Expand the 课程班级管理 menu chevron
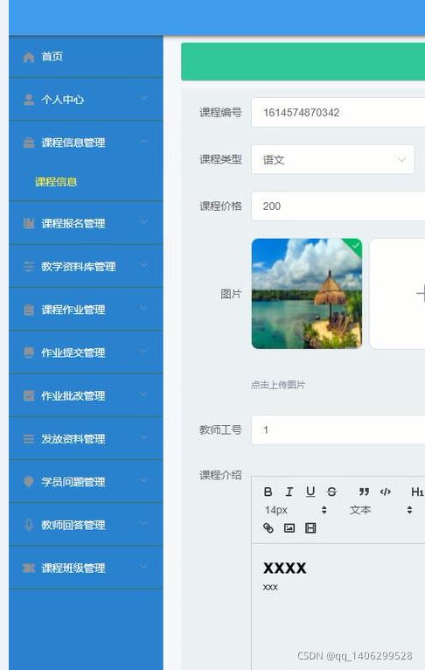Image resolution: width=425 pixels, height=670 pixels. click(x=144, y=566)
